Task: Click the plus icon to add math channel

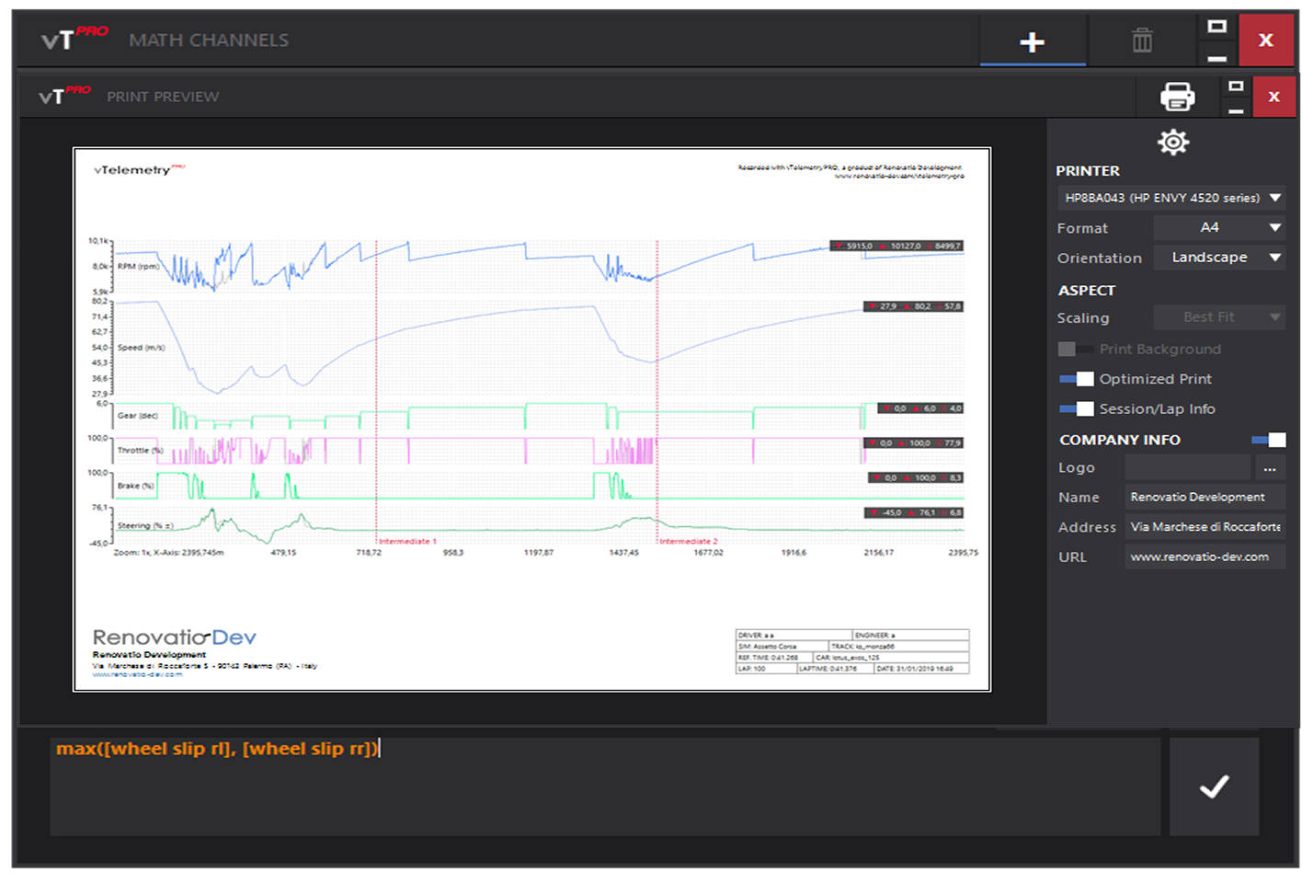Action: click(1033, 42)
